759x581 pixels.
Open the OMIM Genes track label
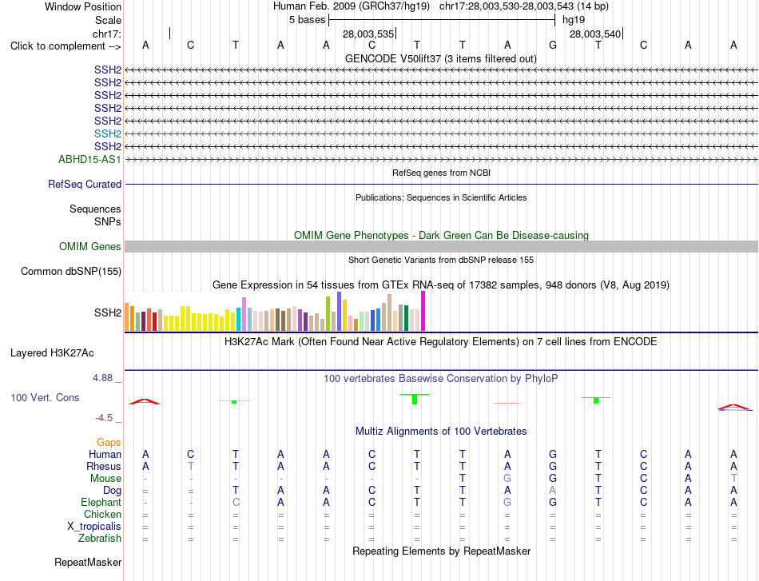pyautogui.click(x=90, y=246)
